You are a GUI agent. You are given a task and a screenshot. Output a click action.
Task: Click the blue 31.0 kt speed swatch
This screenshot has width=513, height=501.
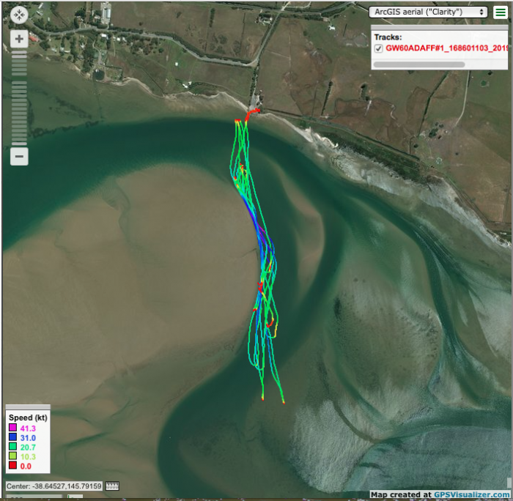[x=12, y=437]
